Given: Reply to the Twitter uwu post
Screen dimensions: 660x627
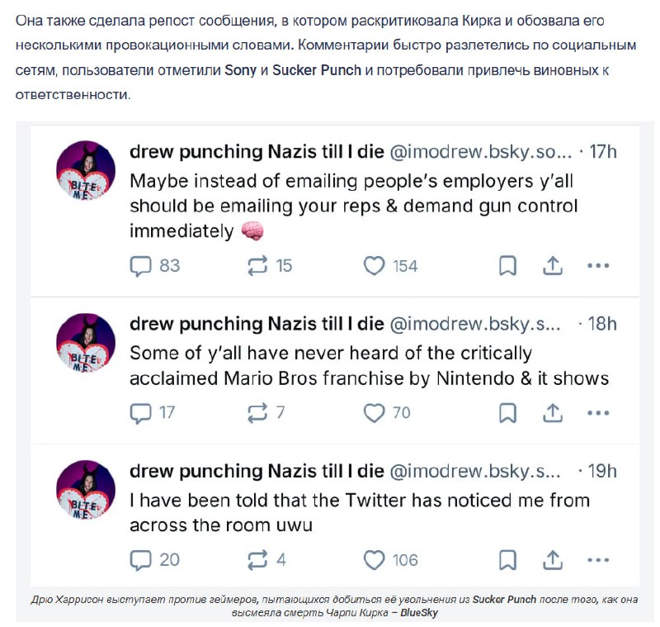Looking at the screenshot, I should pos(142,560).
